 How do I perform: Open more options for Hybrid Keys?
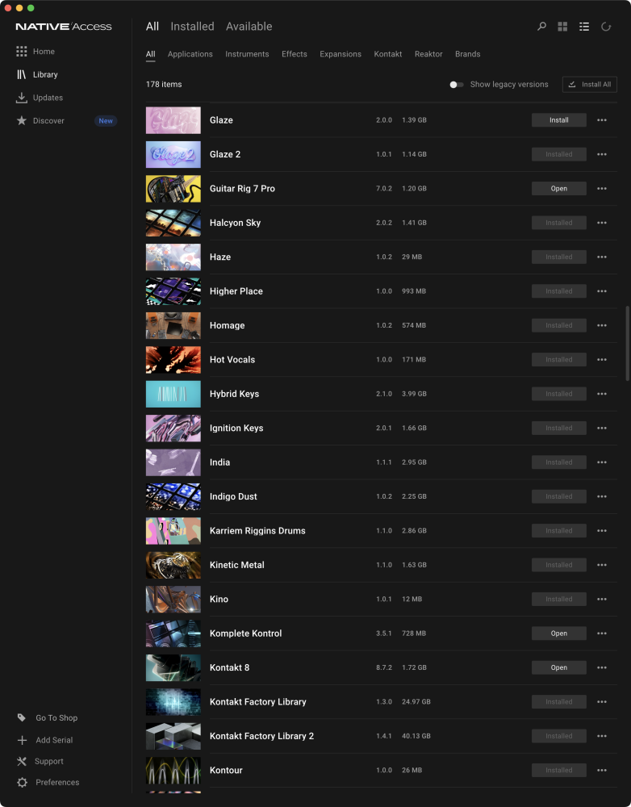[602, 394]
